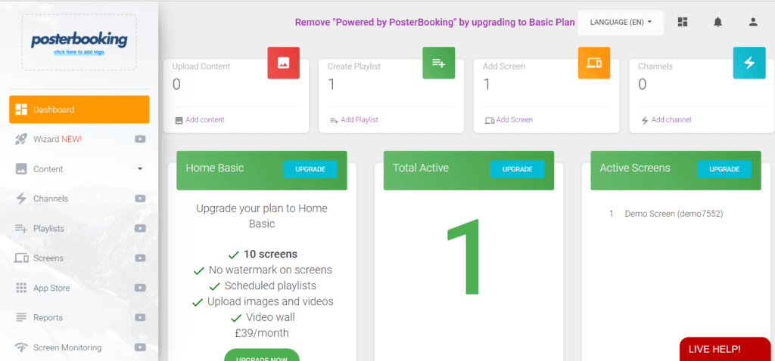This screenshot has width=775, height=361.
Task: Click the 'click here to add logo' link
Action: click(x=79, y=52)
